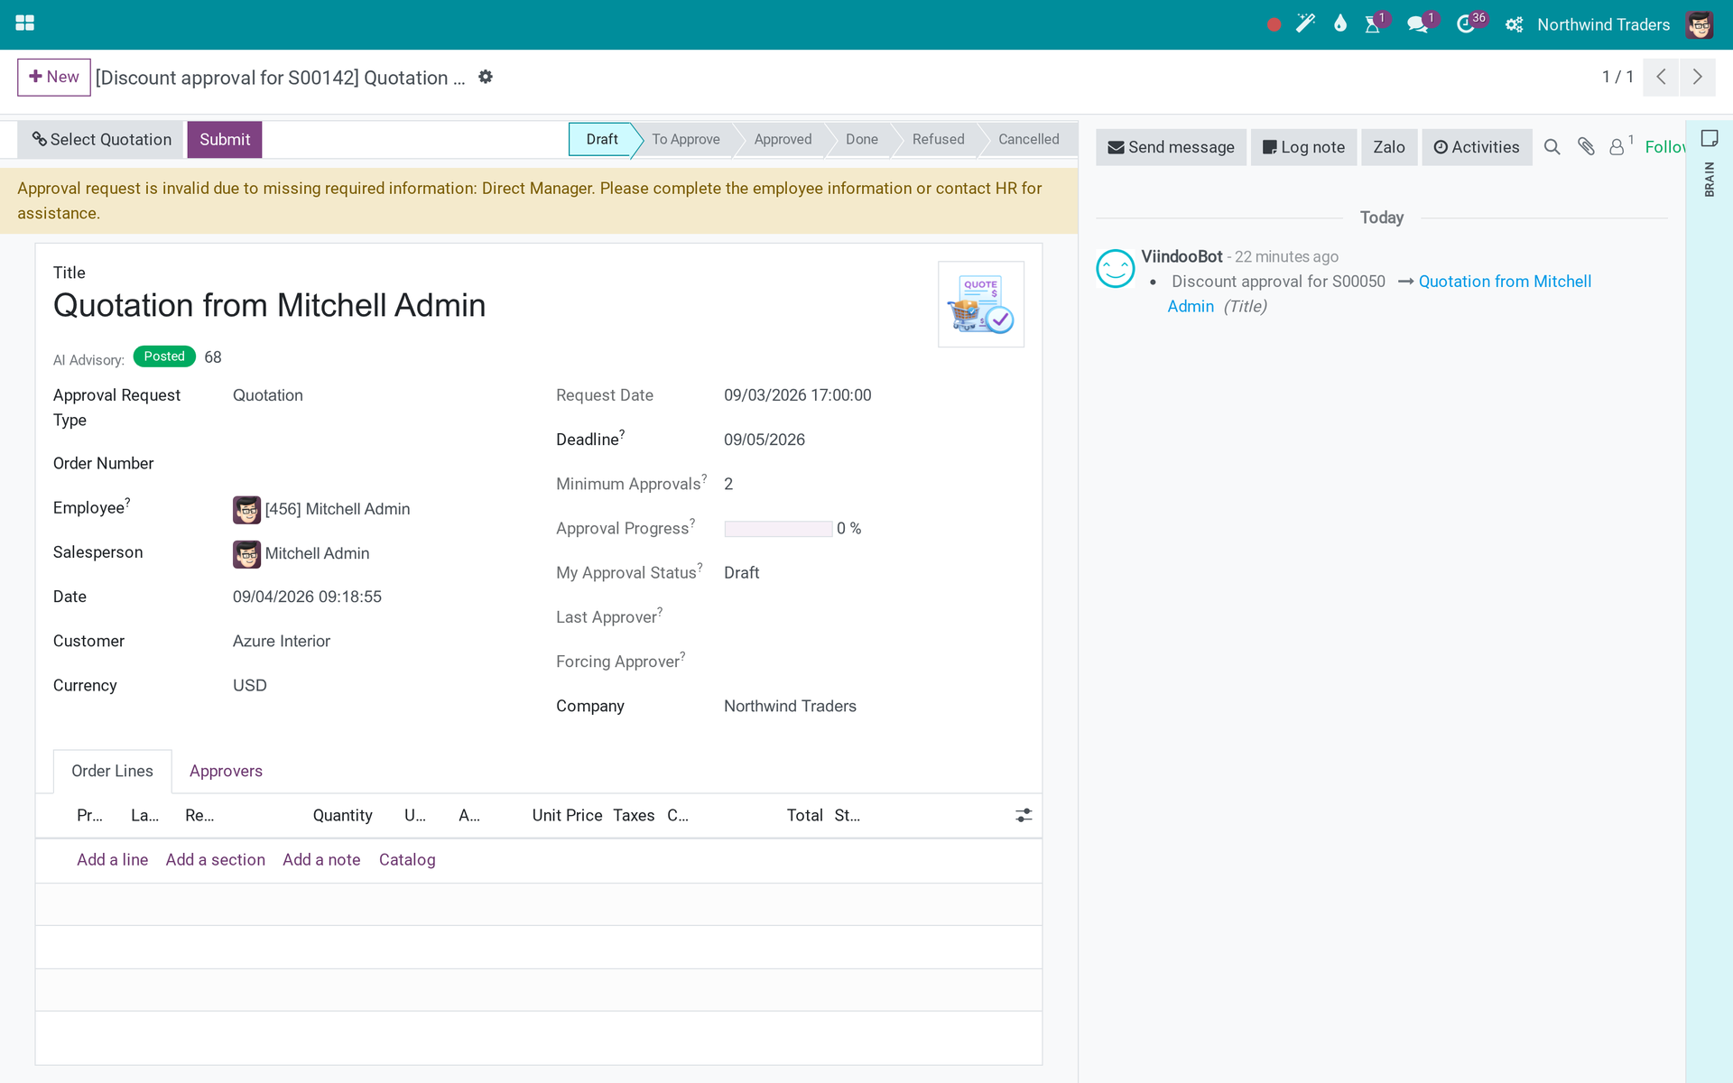This screenshot has width=1733, height=1083.
Task: Open the debug gears settings icon
Action: [1514, 24]
